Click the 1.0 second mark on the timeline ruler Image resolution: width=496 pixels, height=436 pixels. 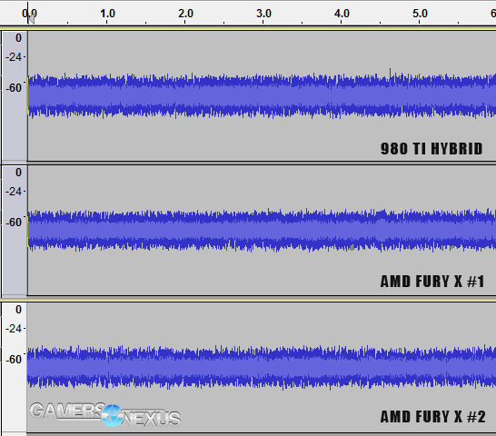[107, 14]
